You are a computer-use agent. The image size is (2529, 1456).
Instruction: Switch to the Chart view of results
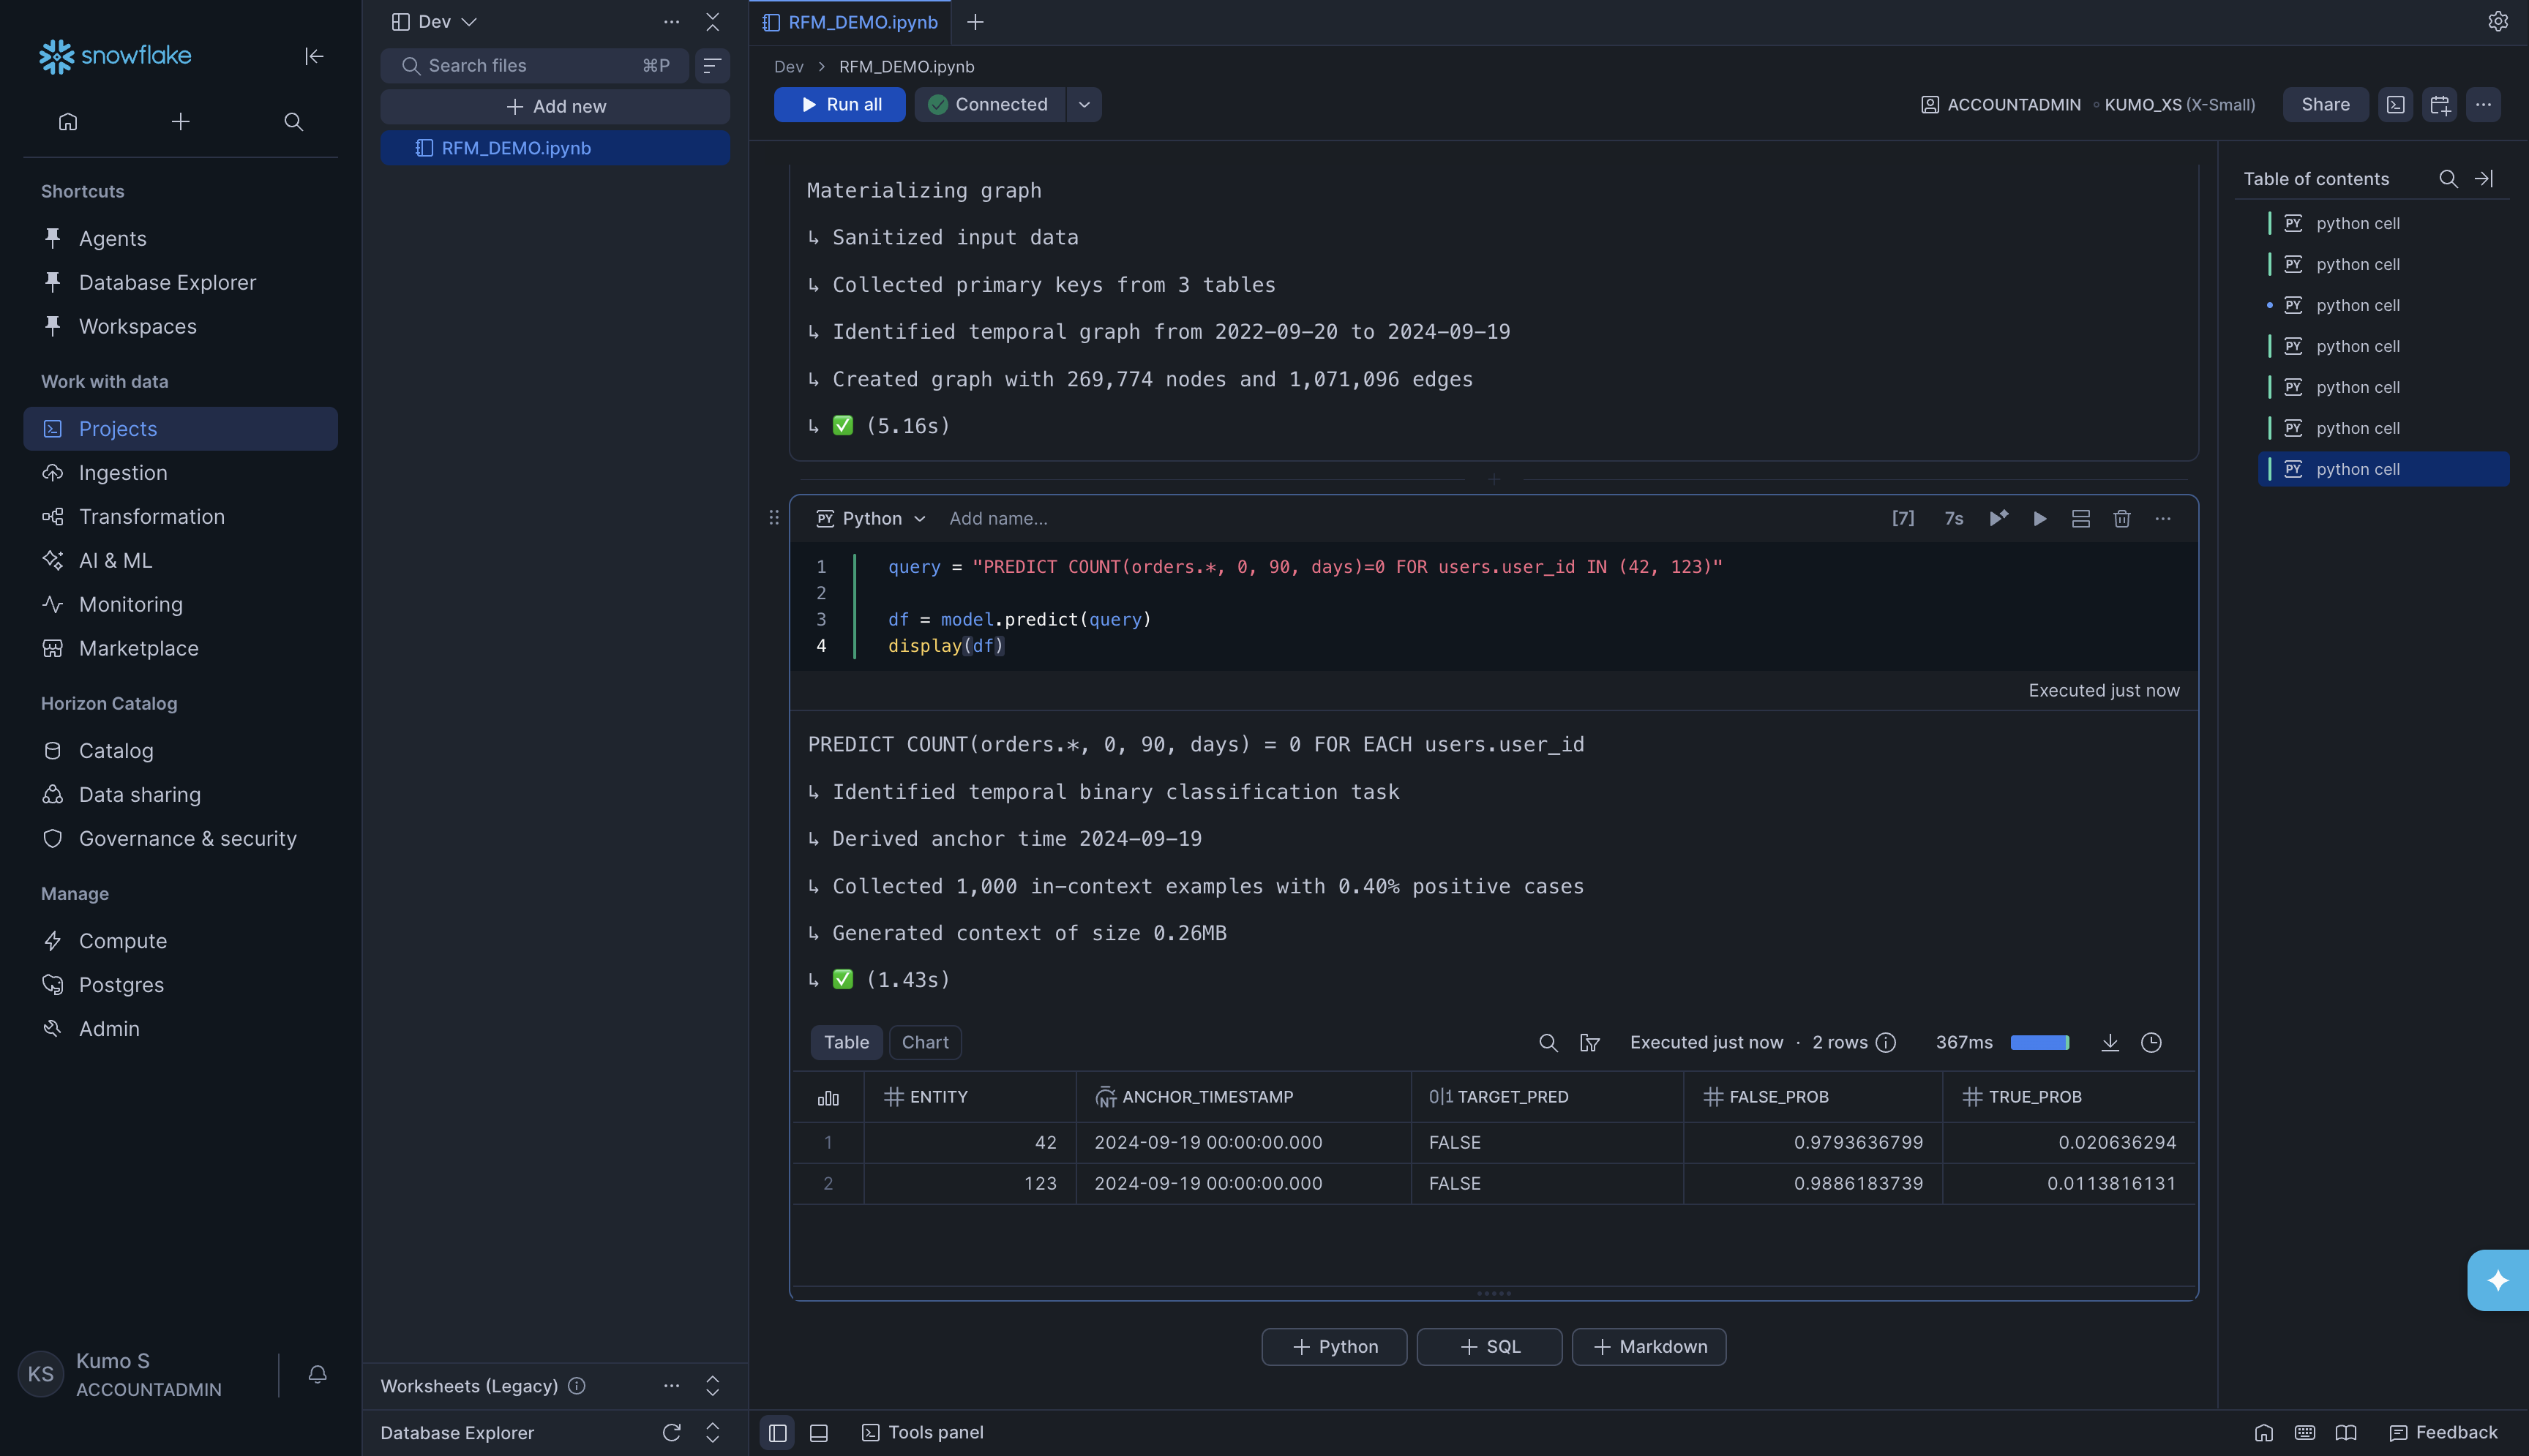coord(924,1042)
